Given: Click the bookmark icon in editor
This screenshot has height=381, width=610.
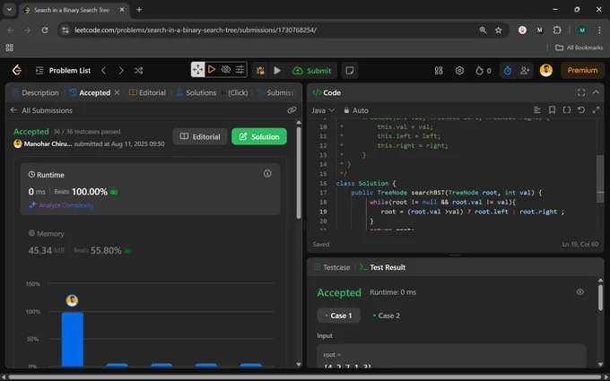Looking at the screenshot, I should 552,110.
